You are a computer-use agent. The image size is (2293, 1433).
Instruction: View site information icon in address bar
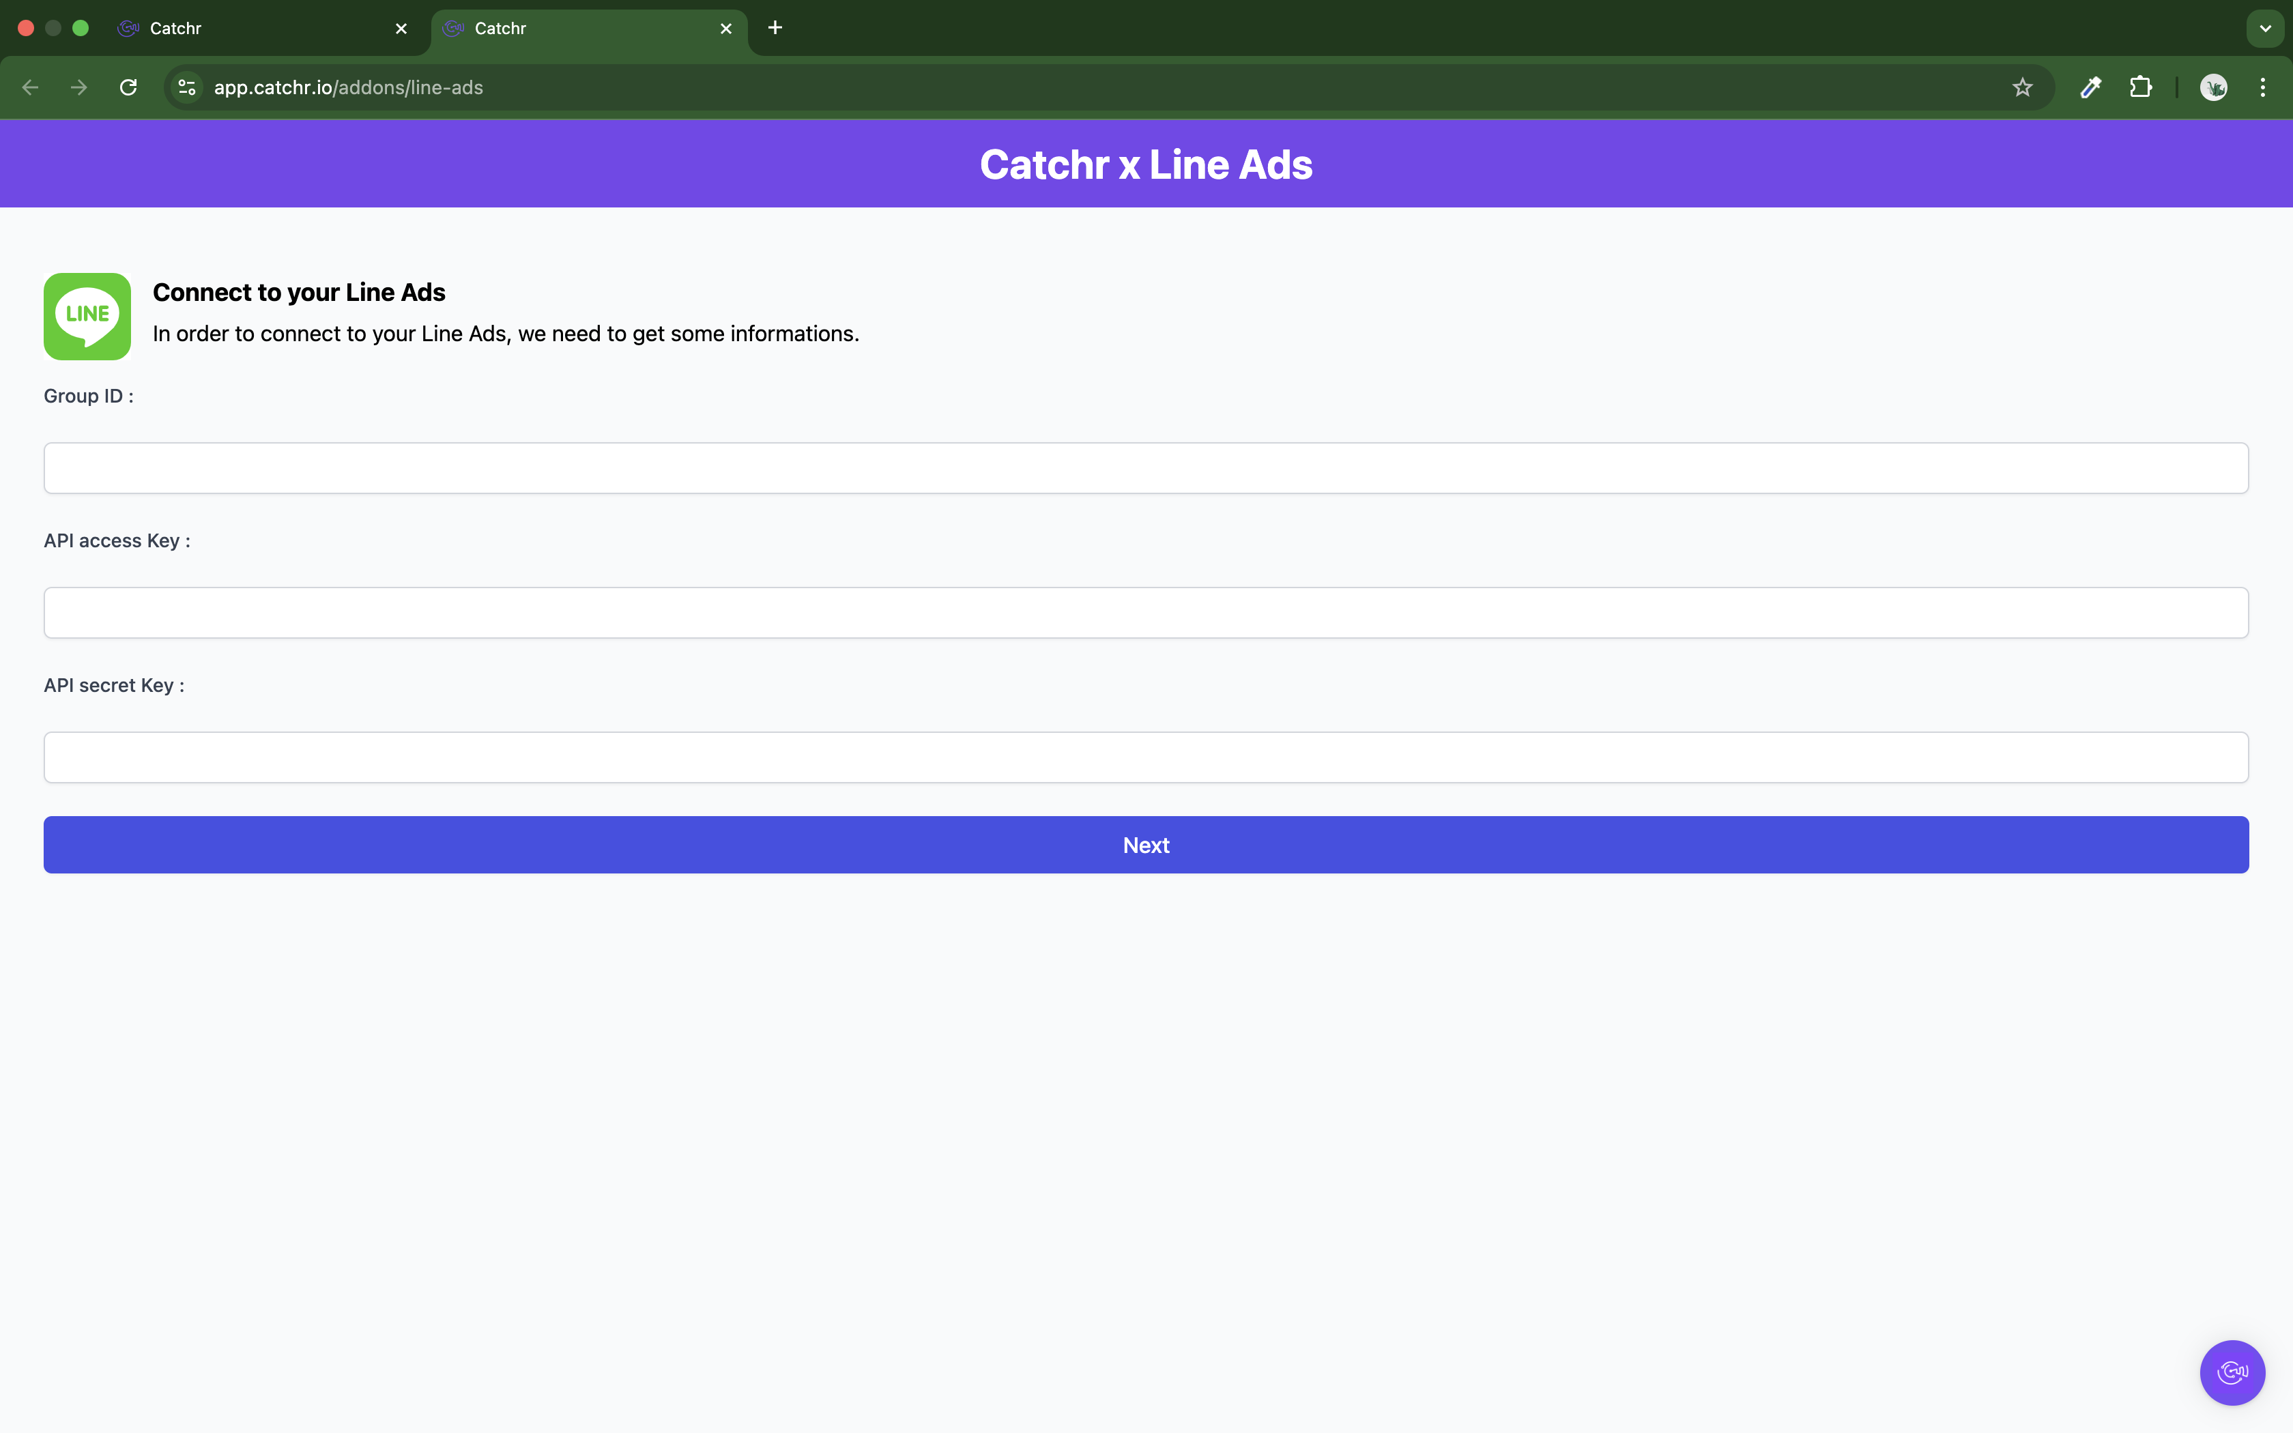(188, 87)
